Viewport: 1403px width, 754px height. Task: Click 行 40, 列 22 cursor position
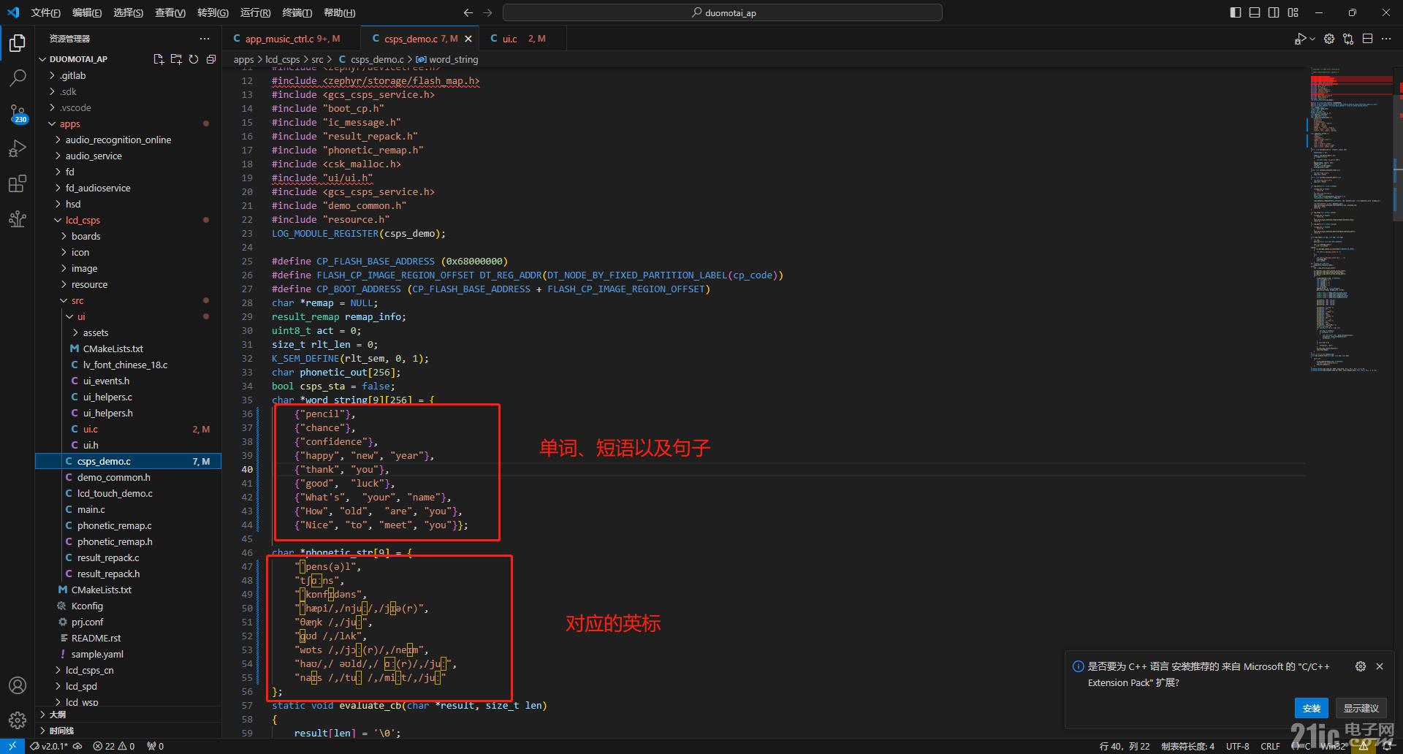coord(1125,746)
